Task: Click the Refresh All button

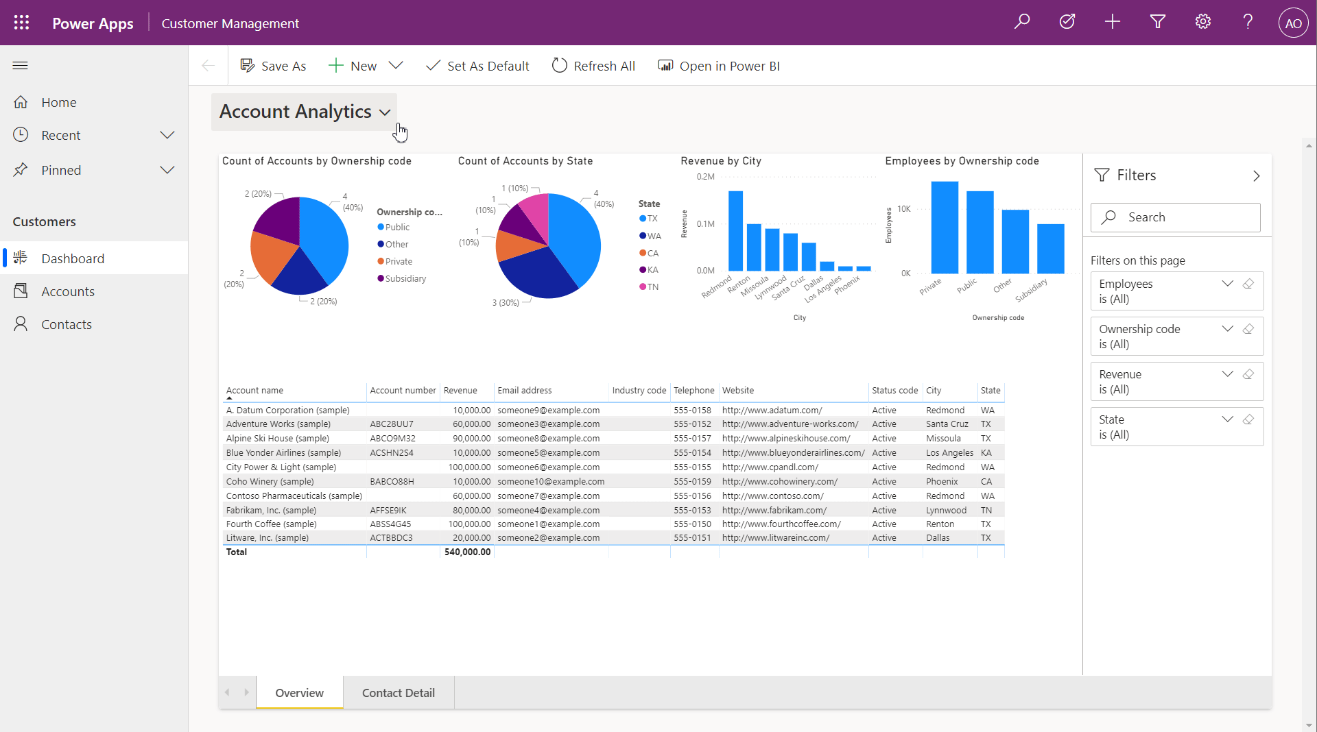Action: [593, 66]
